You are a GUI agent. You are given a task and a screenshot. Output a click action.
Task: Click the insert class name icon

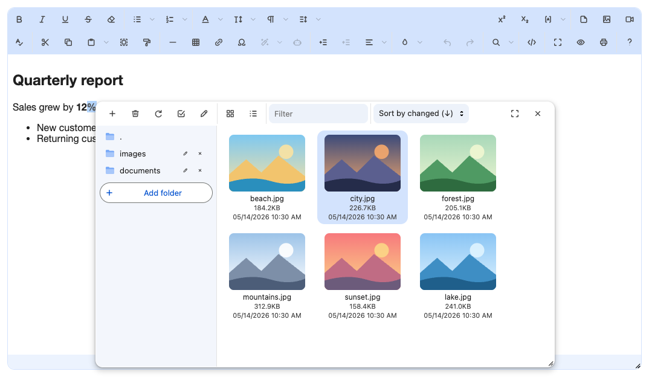click(x=548, y=19)
